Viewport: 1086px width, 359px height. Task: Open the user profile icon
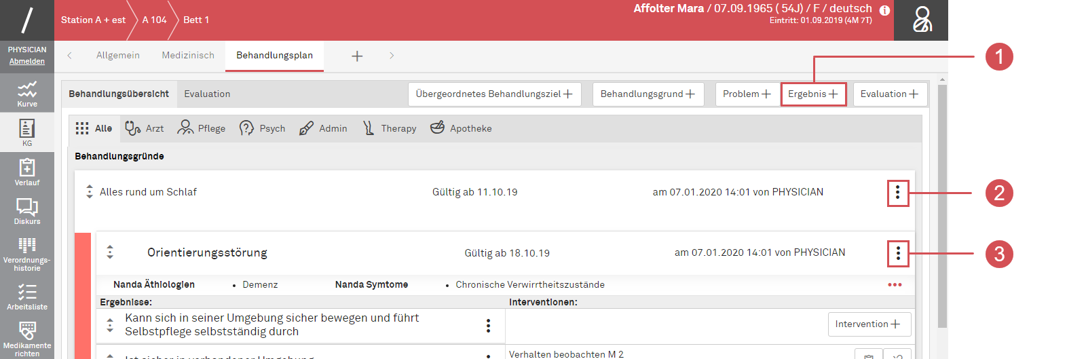[x=921, y=20]
